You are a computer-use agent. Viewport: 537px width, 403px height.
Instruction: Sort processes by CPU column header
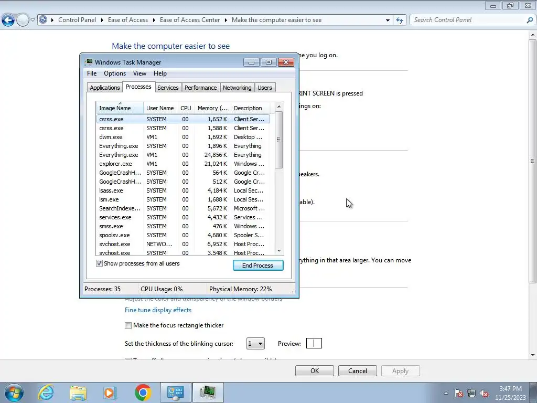click(186, 108)
